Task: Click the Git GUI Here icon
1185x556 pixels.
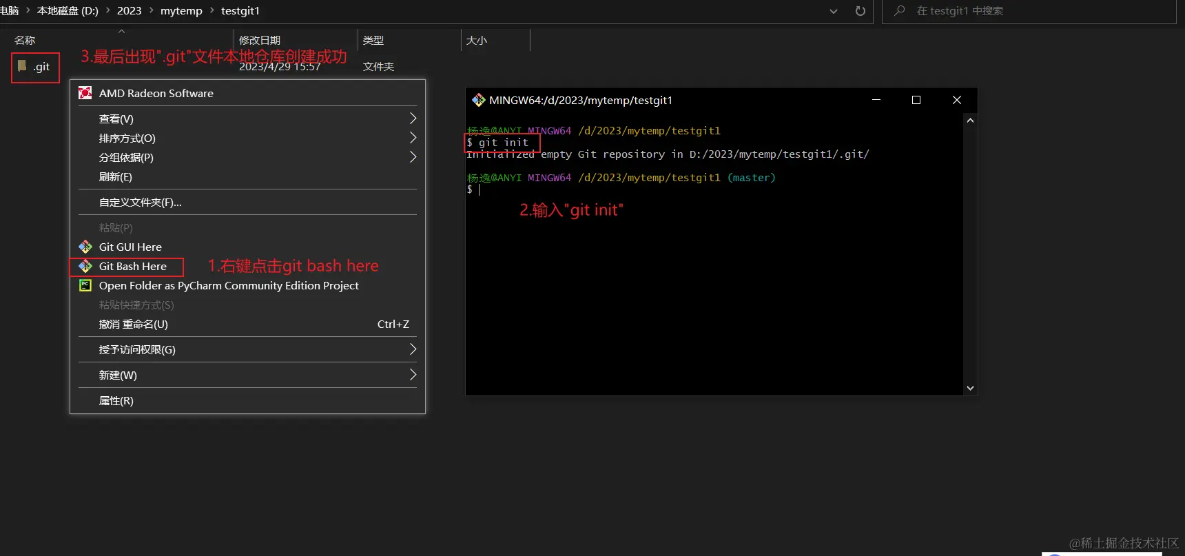Action: (85, 247)
